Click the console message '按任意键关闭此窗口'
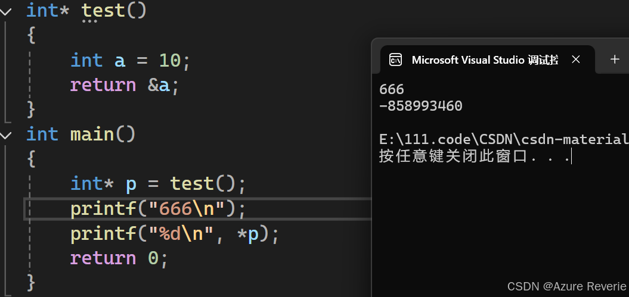 [453, 156]
